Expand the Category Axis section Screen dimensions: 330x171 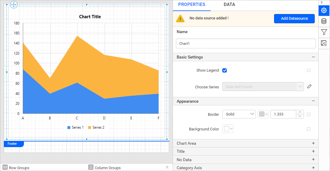point(313,168)
